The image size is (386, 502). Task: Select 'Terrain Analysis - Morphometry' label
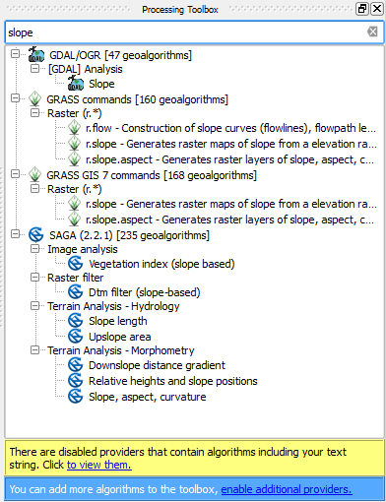pyautogui.click(x=121, y=350)
